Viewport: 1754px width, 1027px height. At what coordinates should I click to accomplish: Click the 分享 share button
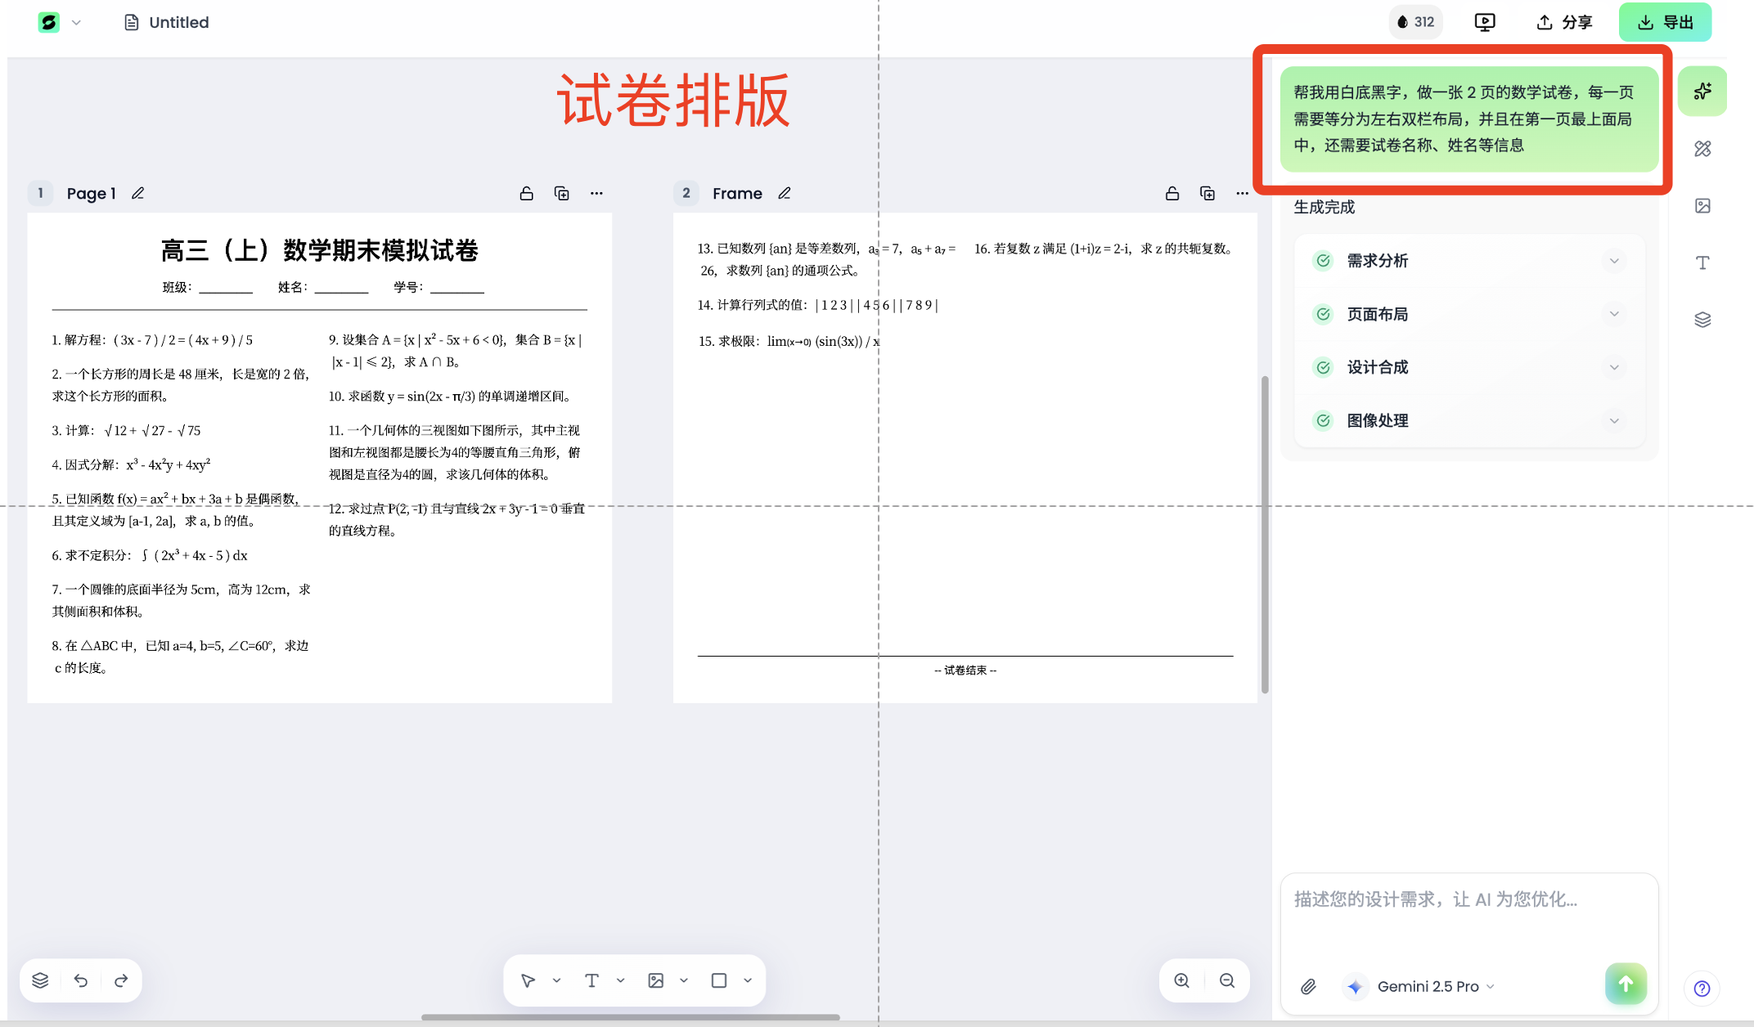[x=1564, y=22]
